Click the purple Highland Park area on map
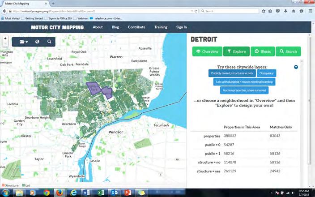This screenshot has height=197, width=315. 93,88
